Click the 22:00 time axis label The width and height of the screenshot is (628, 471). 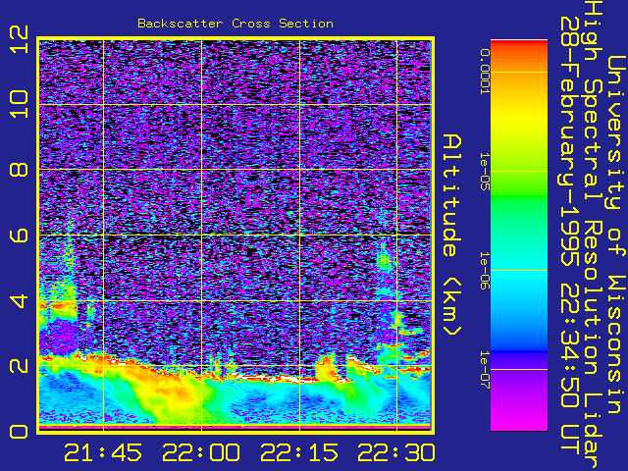[201, 452]
